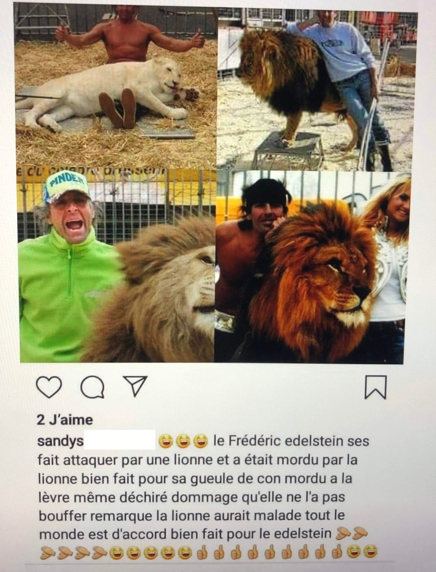Click the three laughing emojis after the username
Image resolution: width=436 pixels, height=572 pixels.
point(183,441)
